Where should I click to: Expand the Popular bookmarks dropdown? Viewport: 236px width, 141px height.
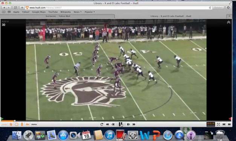click(x=90, y=12)
